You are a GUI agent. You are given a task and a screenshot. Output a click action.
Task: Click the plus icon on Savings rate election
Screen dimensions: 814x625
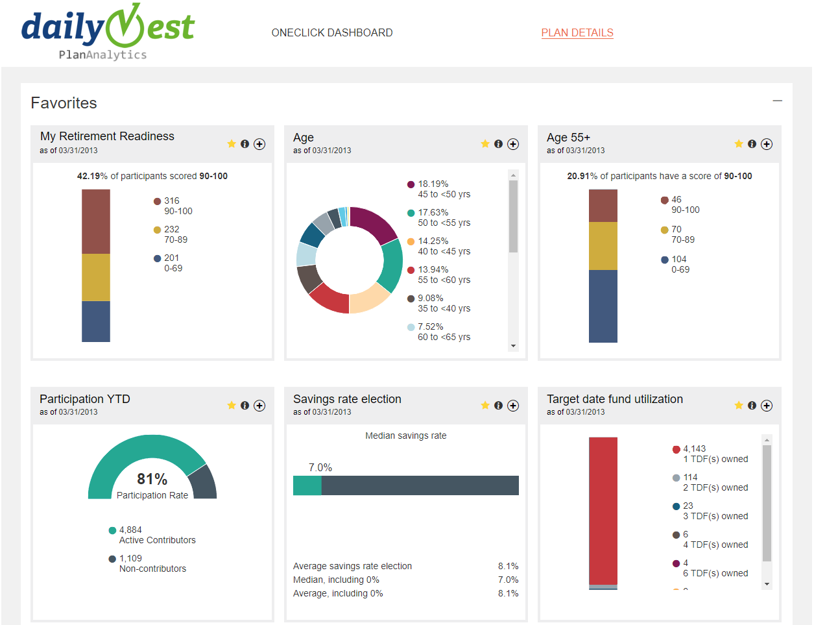pyautogui.click(x=513, y=405)
